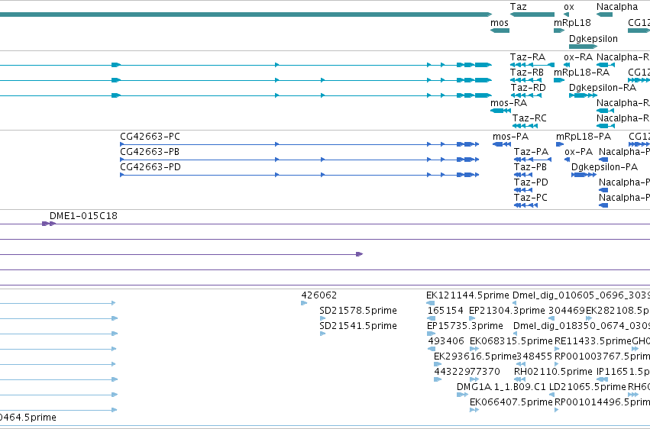Click the Taz-PA protein feature
Viewport: 650px width, 429px height.
pos(532,160)
